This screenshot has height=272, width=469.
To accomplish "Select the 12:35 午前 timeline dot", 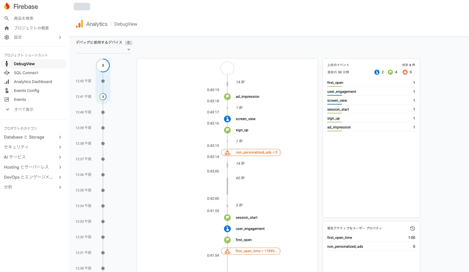I will 103,190.
